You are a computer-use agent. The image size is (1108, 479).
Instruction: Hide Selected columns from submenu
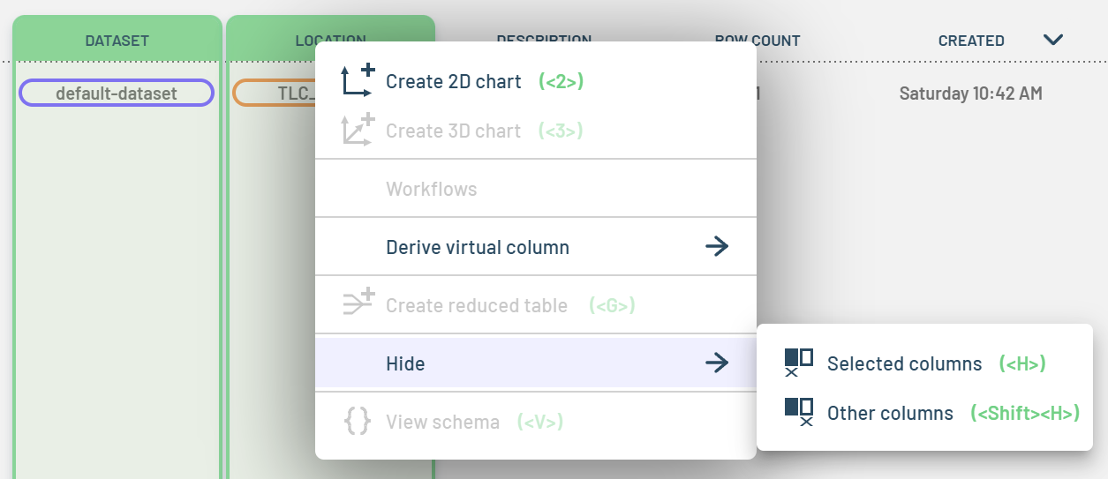[x=924, y=363]
